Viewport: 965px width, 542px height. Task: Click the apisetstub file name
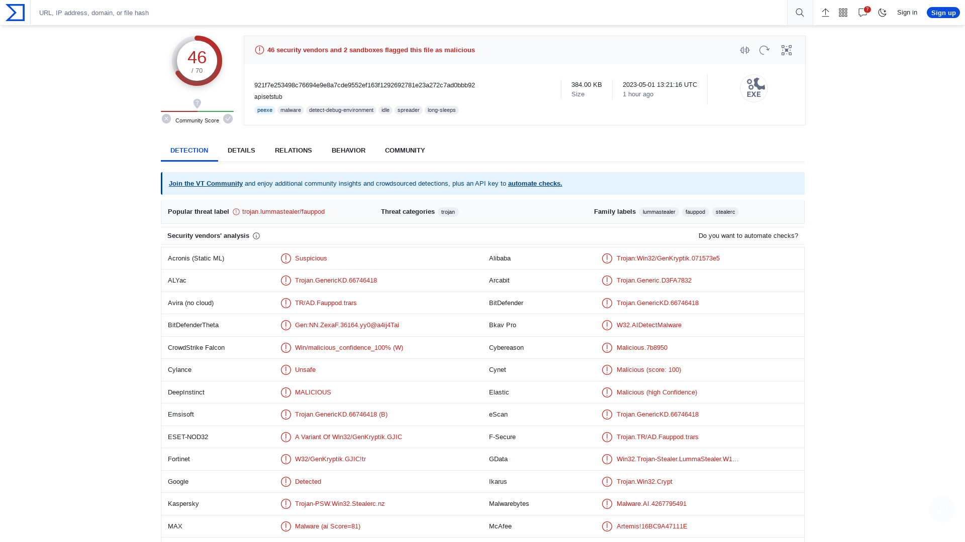(x=268, y=97)
